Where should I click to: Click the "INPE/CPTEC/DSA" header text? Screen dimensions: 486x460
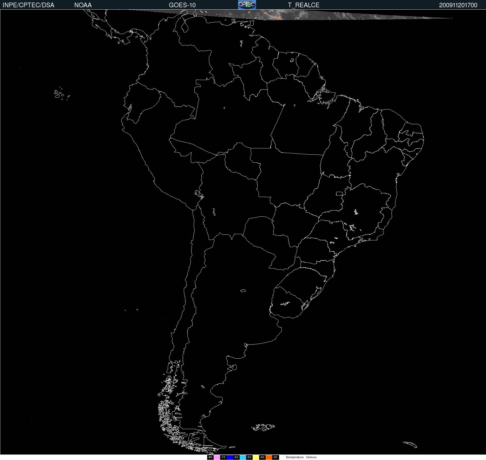tap(28, 5)
